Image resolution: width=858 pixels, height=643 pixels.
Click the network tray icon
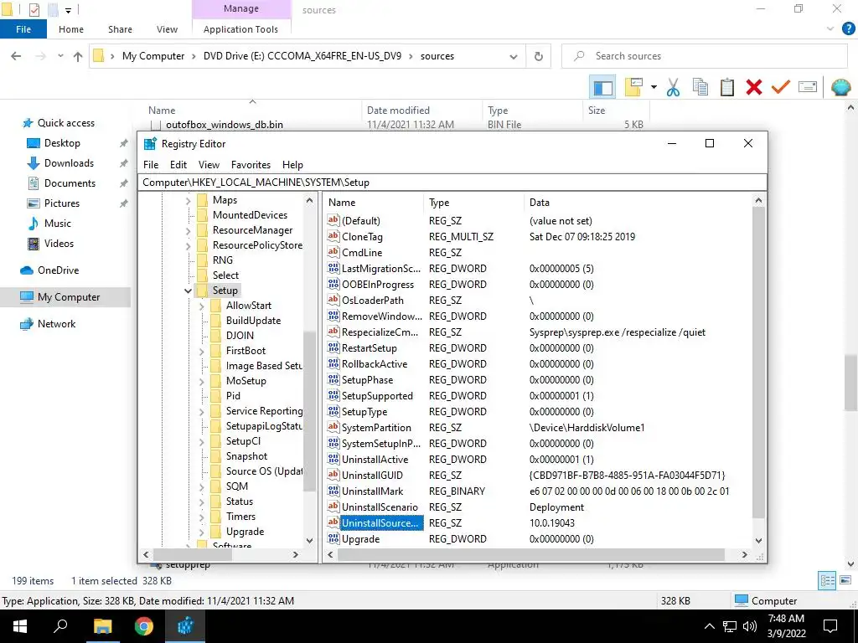pos(730,626)
